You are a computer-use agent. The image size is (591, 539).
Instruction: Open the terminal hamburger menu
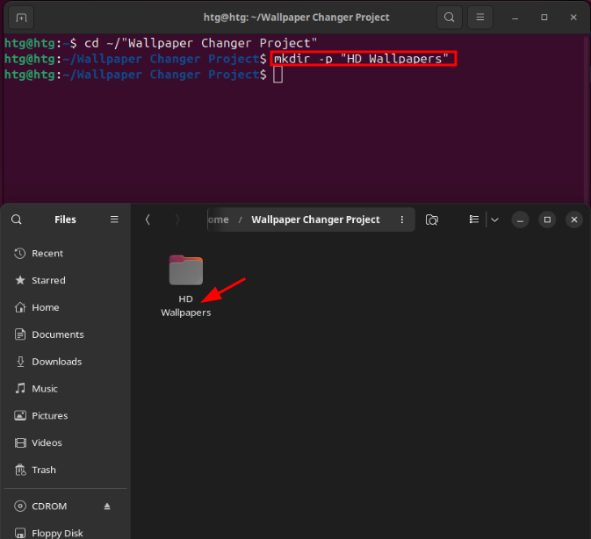(479, 18)
